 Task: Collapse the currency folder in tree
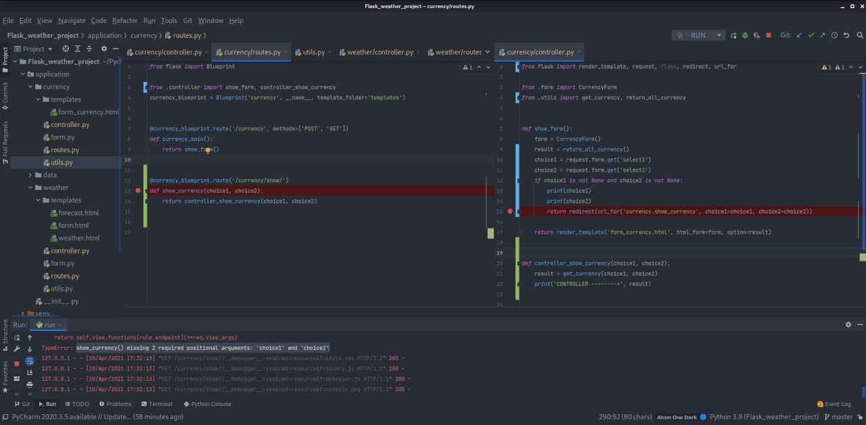[30, 87]
